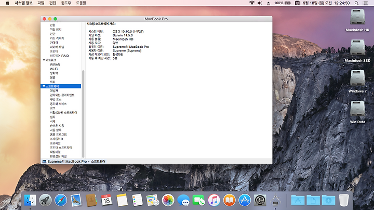Select 프린터 소프트웨어 in sidebar
The width and height of the screenshot is (374, 210).
click(61, 148)
